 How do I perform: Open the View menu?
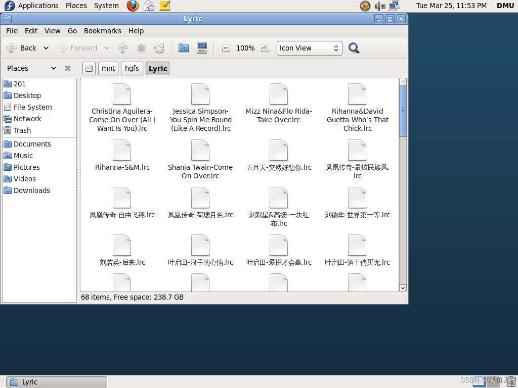point(53,31)
